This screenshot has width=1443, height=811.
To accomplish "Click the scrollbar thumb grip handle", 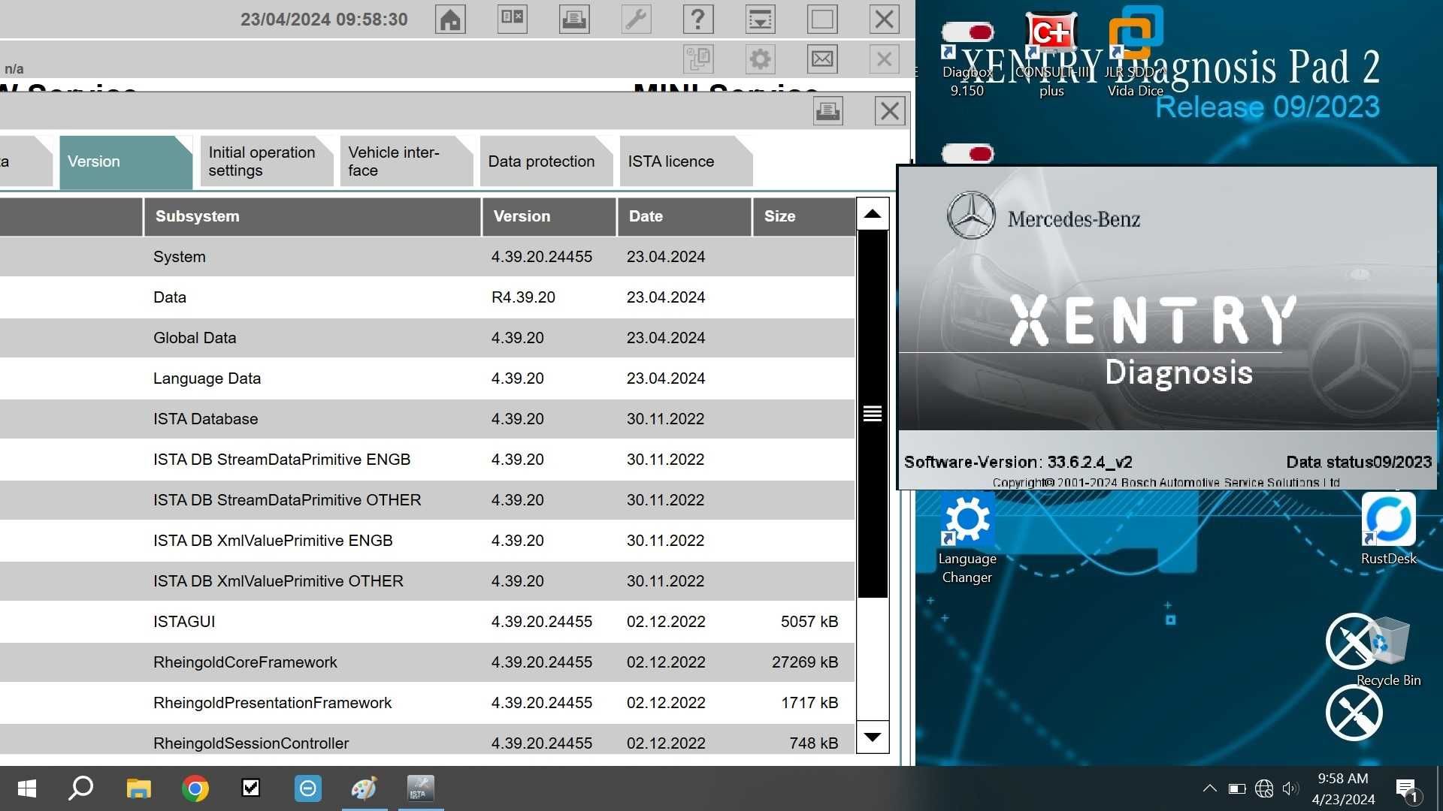I will coord(873,414).
